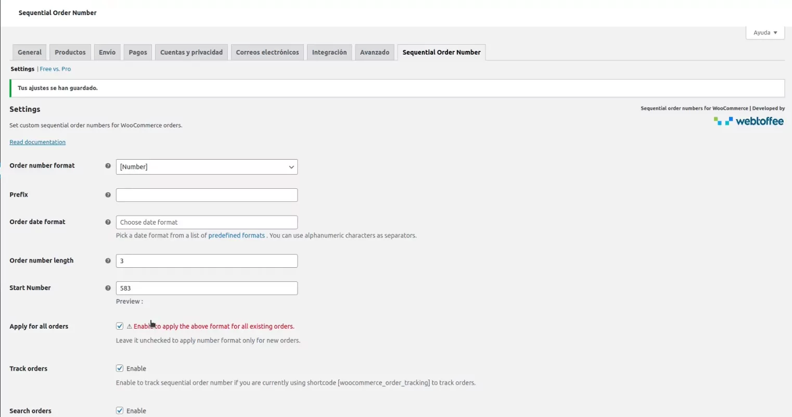Go to Correos electrónicos tab
This screenshot has width=792, height=417.
coord(267,53)
